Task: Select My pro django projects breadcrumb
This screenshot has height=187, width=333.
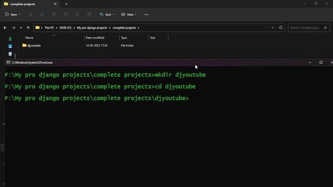Action: point(92,28)
